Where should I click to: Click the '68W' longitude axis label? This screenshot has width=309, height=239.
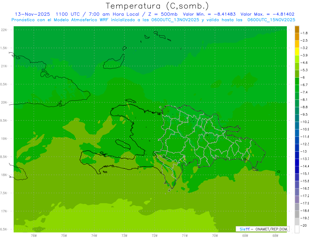tap(275, 235)
